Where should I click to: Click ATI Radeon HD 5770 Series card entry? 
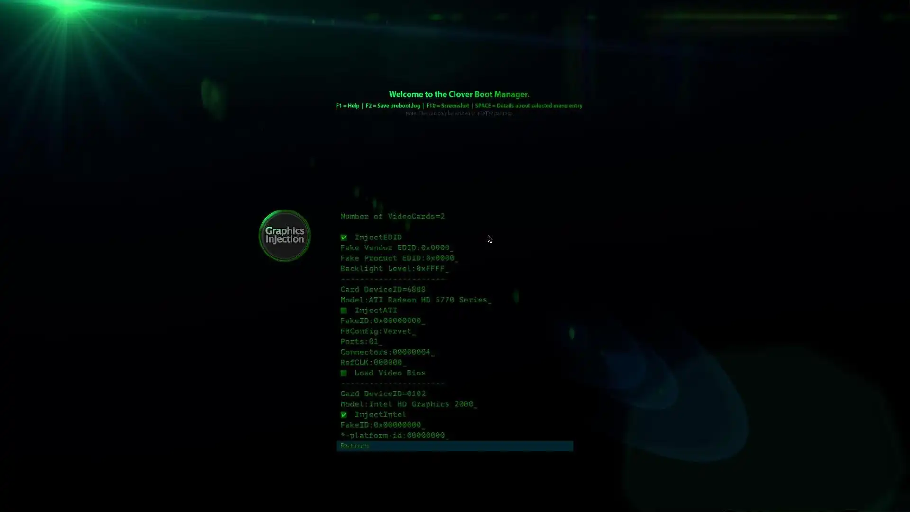click(415, 300)
